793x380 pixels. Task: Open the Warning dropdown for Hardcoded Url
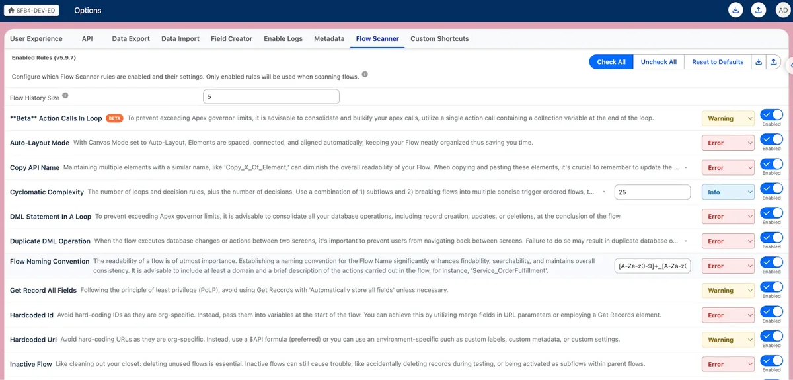[728, 340]
